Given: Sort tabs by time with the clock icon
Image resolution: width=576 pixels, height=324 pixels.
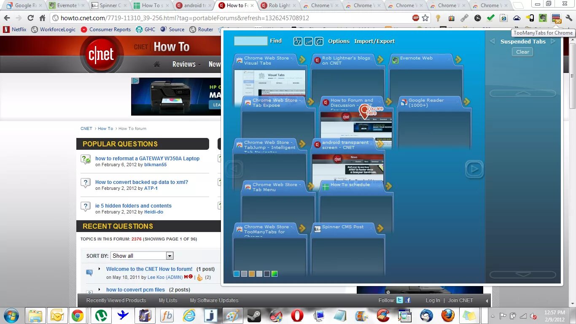Looking at the screenshot, I should point(319,41).
